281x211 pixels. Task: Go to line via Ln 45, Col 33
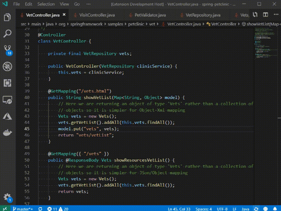click(x=179, y=209)
